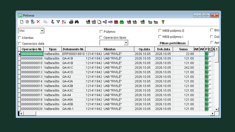Image resolution: width=235 pixels, height=132 pixels.
Task: Delete record using red X icon
Action: [x=38, y=22]
